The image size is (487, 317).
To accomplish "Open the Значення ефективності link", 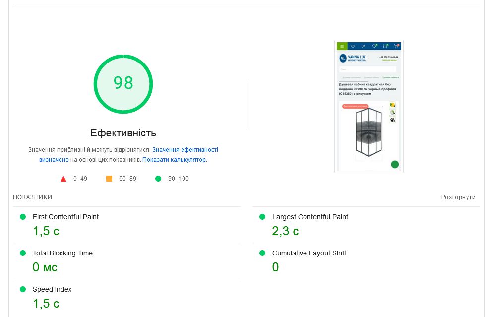I will click(185, 150).
